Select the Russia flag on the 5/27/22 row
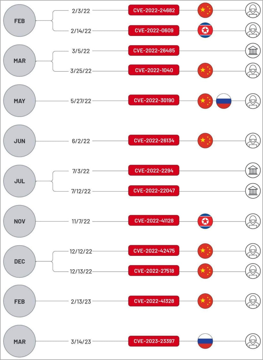This screenshot has height=360, width=263. pos(224,101)
